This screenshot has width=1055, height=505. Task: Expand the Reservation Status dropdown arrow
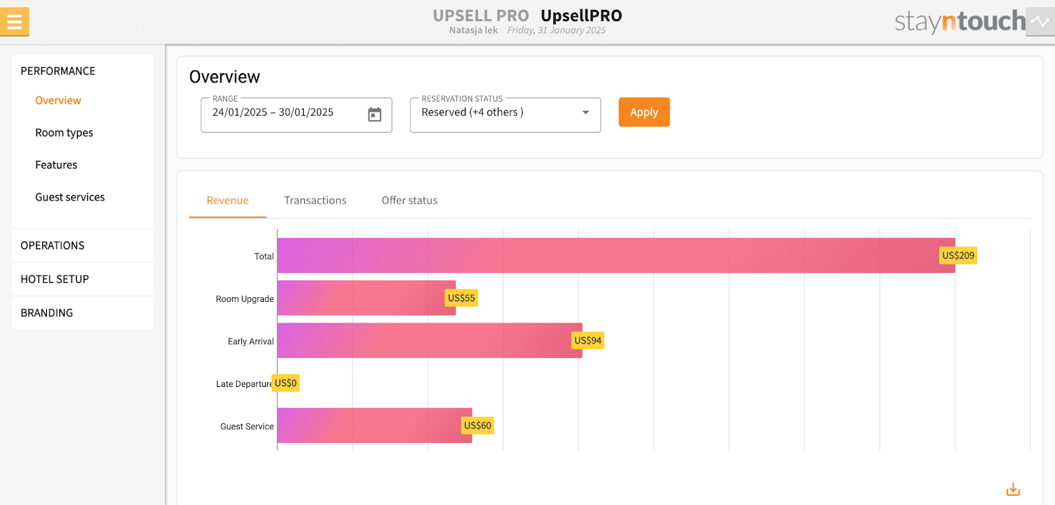586,113
